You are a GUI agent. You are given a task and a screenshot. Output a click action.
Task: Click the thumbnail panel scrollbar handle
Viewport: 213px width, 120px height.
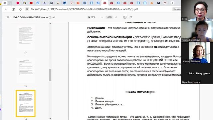tap(50, 75)
